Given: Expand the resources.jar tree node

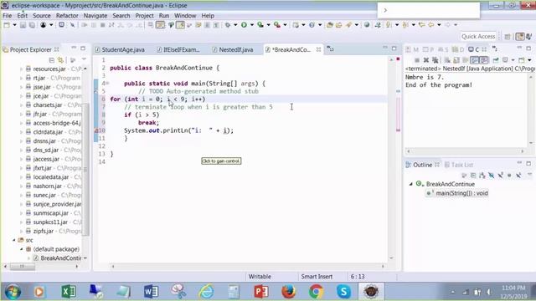Looking at the screenshot, I should [21, 69].
